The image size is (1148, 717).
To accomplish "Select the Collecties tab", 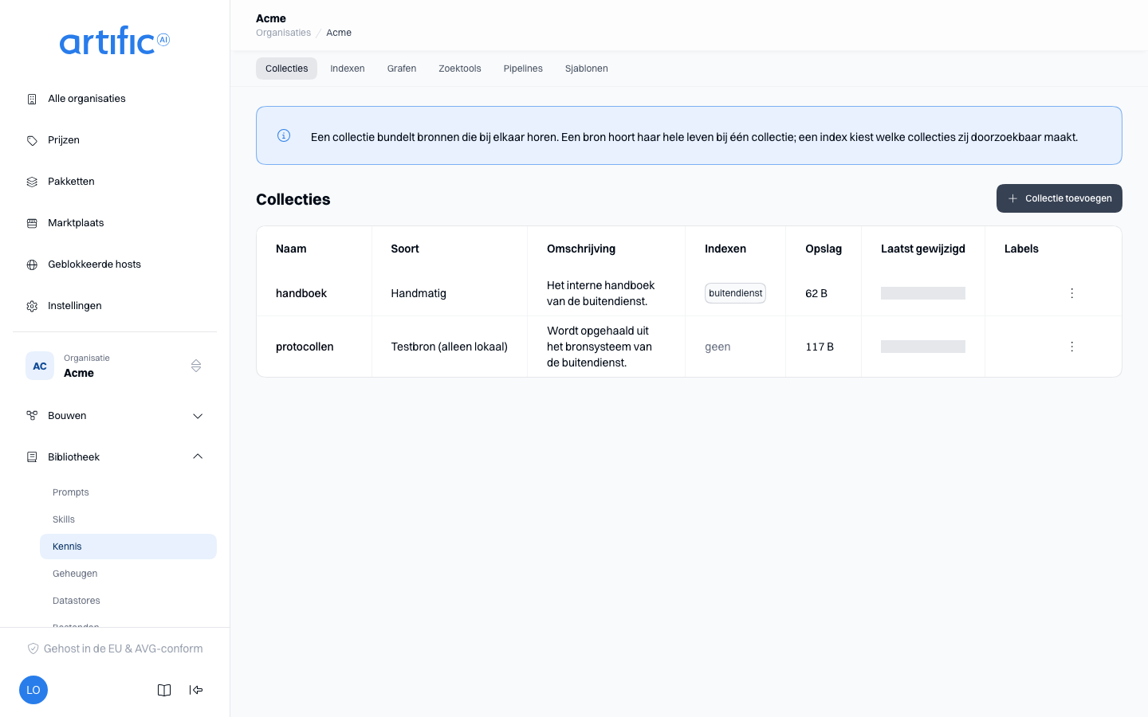I will pos(286,69).
